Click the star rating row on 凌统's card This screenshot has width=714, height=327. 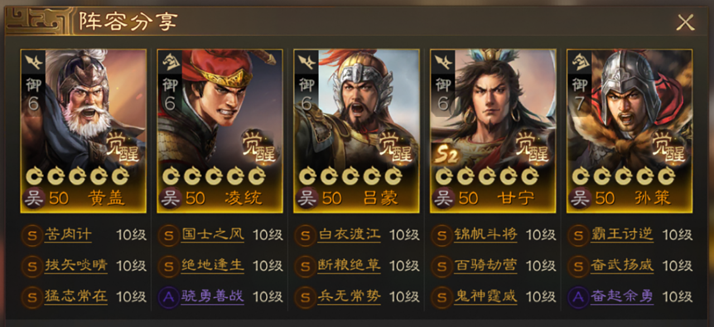tap(214, 177)
